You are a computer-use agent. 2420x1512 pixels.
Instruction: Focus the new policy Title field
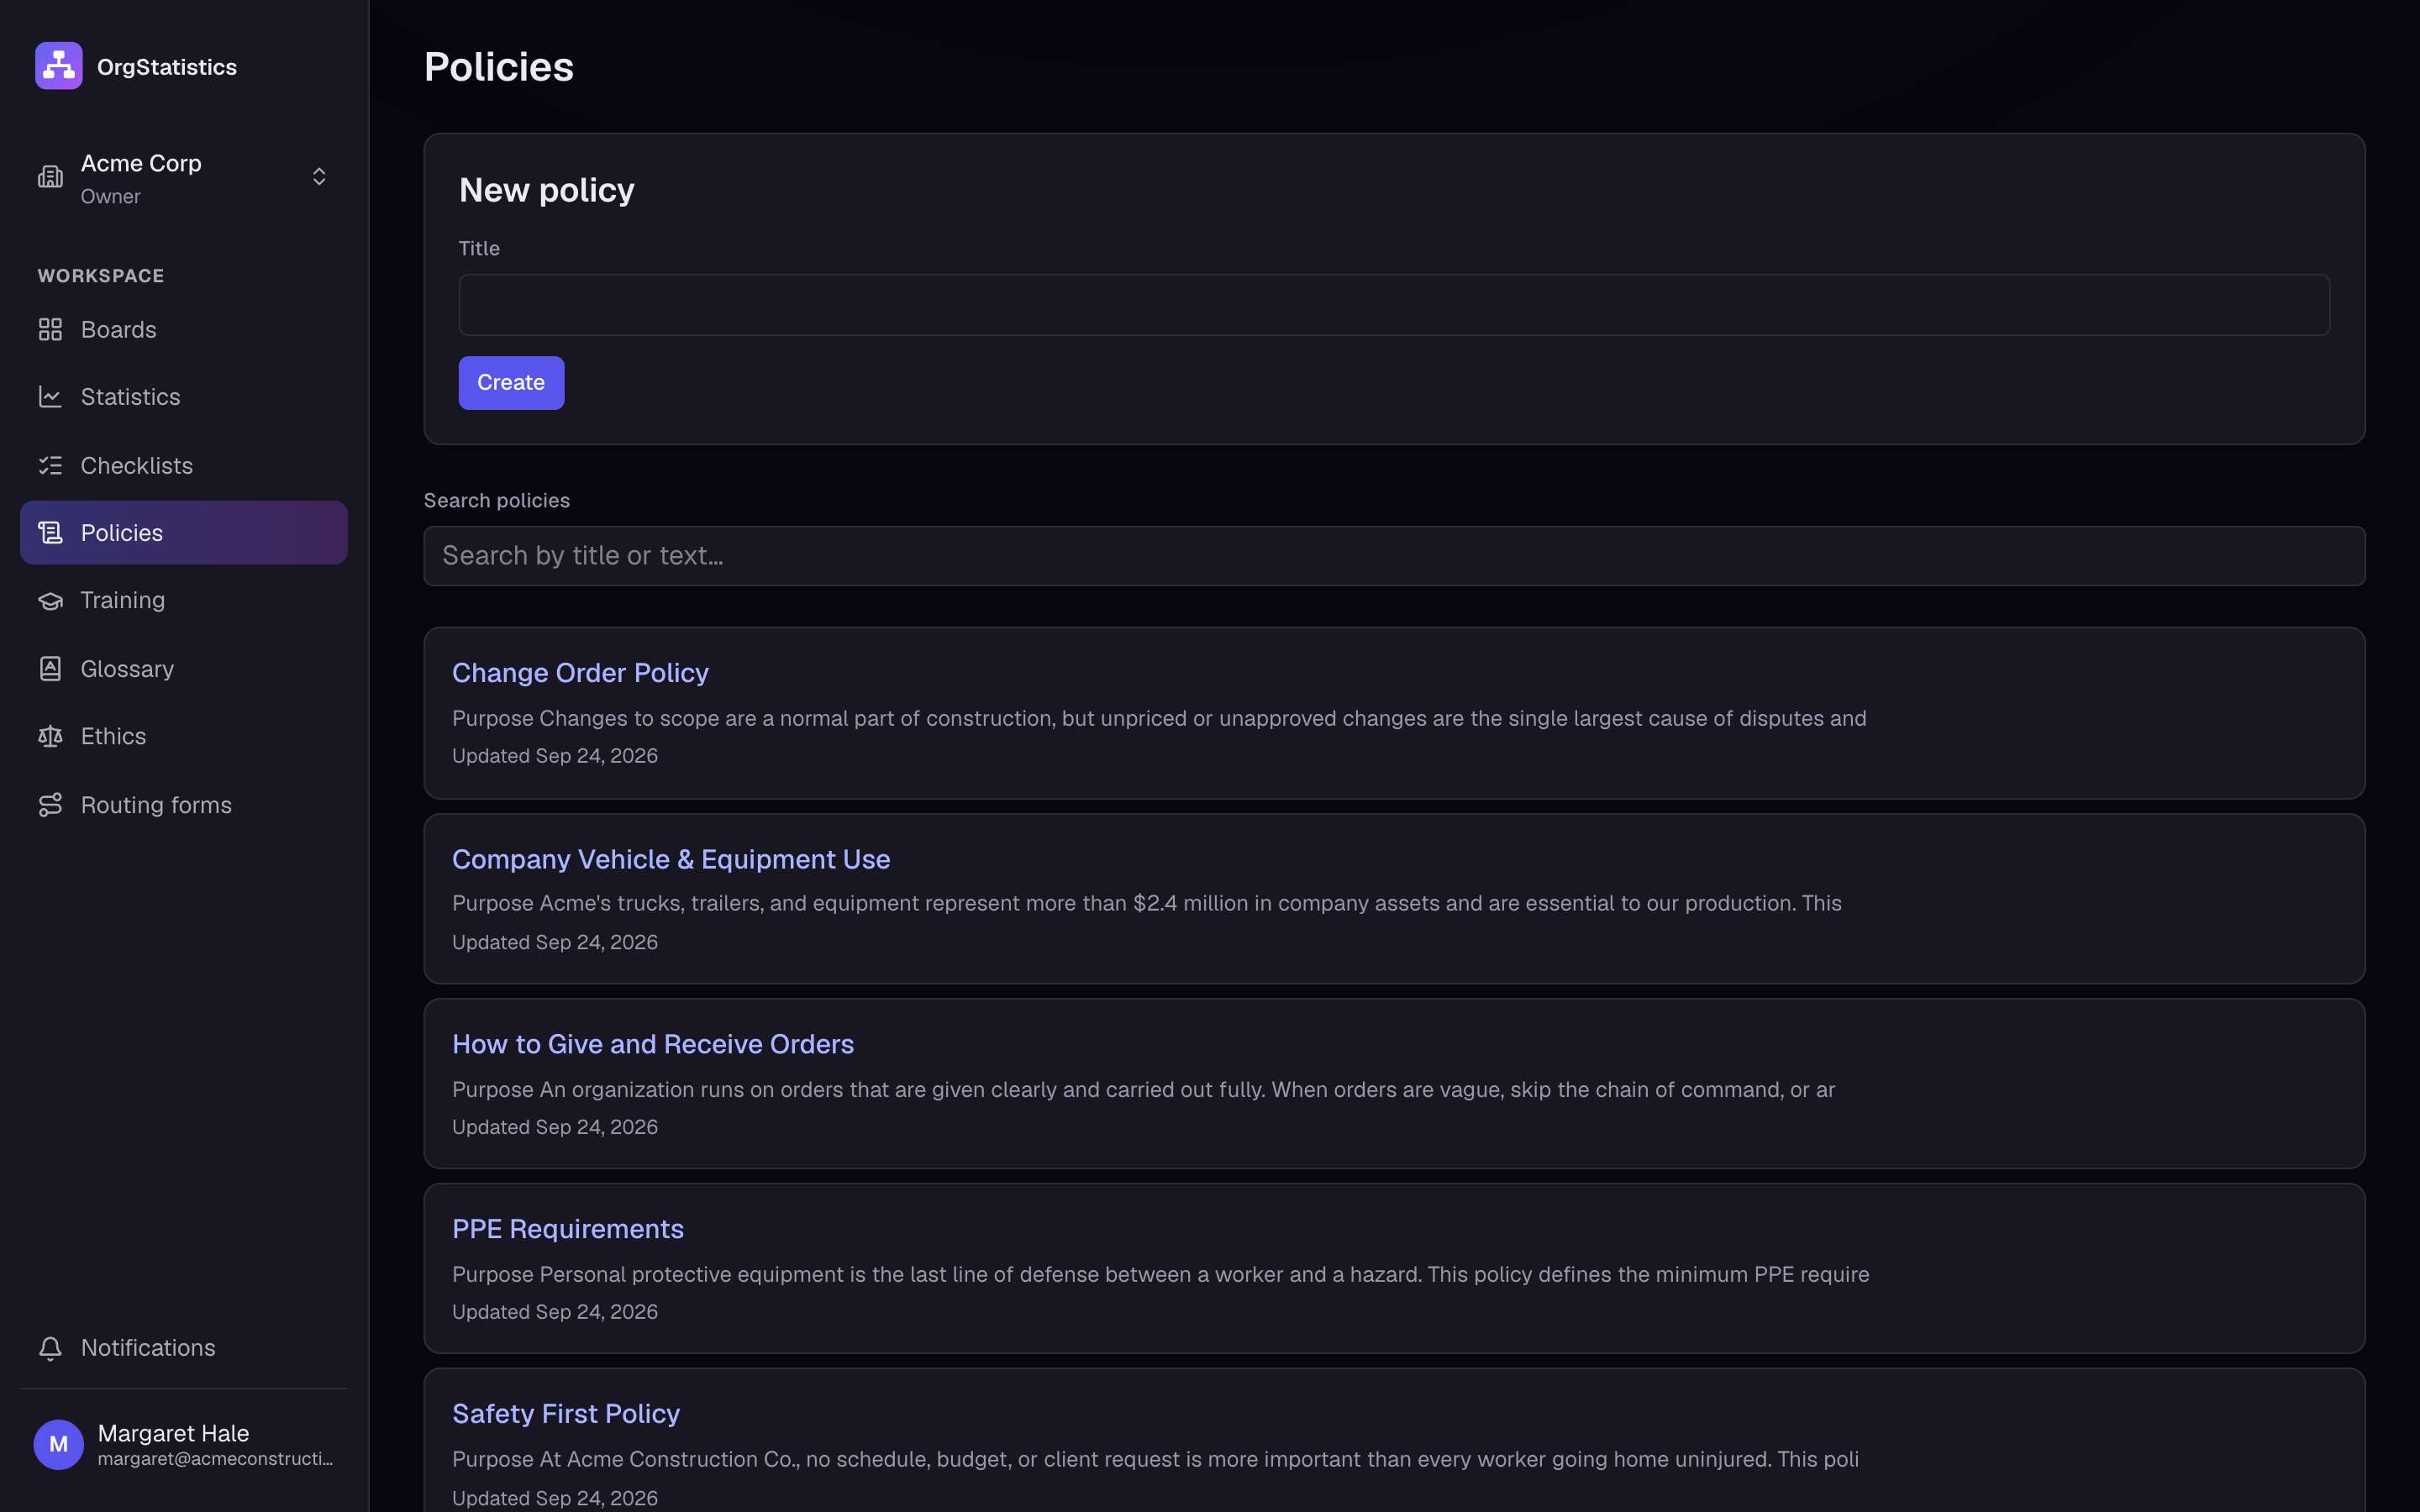coord(1394,305)
